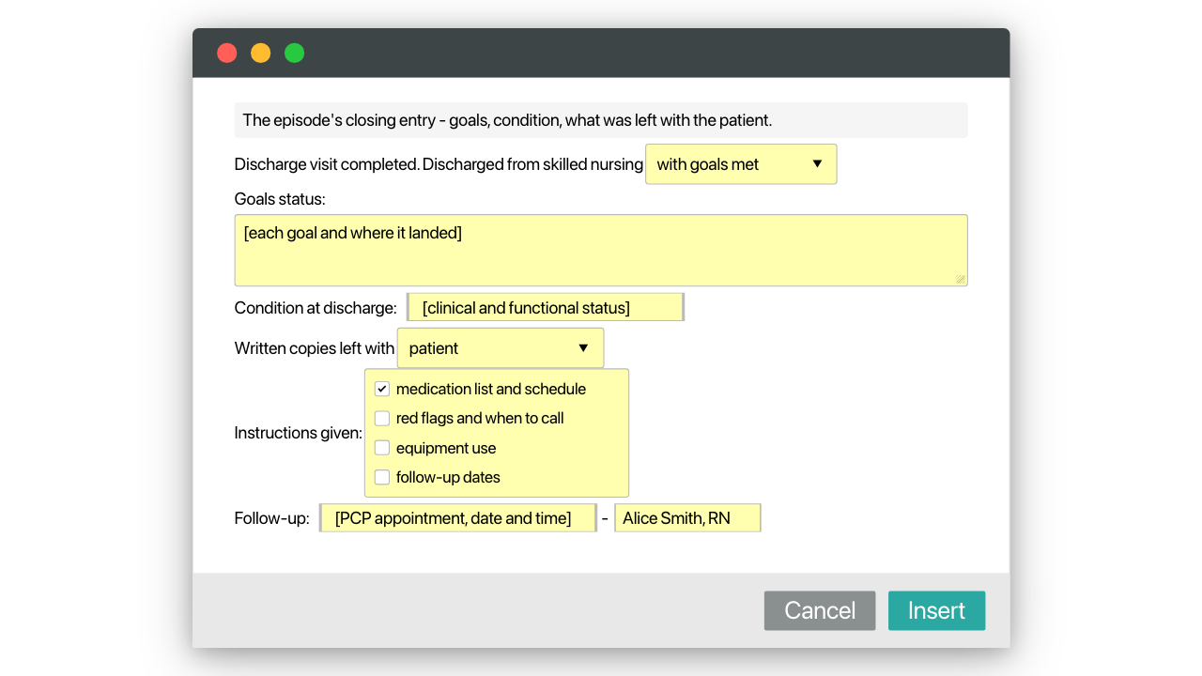Uncheck medication list and schedule
Screen dimensions: 1202x676
(x=382, y=389)
